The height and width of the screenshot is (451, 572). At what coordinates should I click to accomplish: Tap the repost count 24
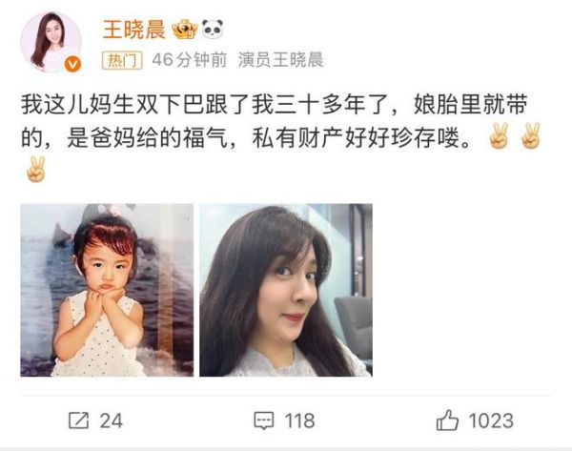[112, 420]
